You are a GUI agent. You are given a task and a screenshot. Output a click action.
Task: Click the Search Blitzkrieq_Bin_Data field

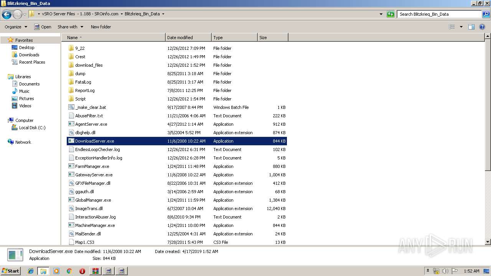tap(439, 14)
